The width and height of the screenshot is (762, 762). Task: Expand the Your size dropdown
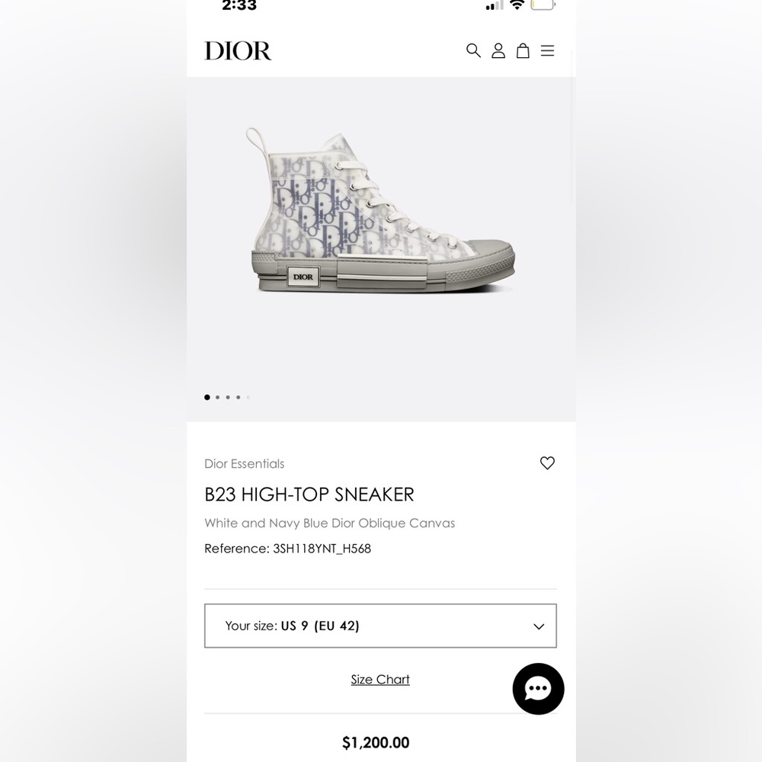380,626
